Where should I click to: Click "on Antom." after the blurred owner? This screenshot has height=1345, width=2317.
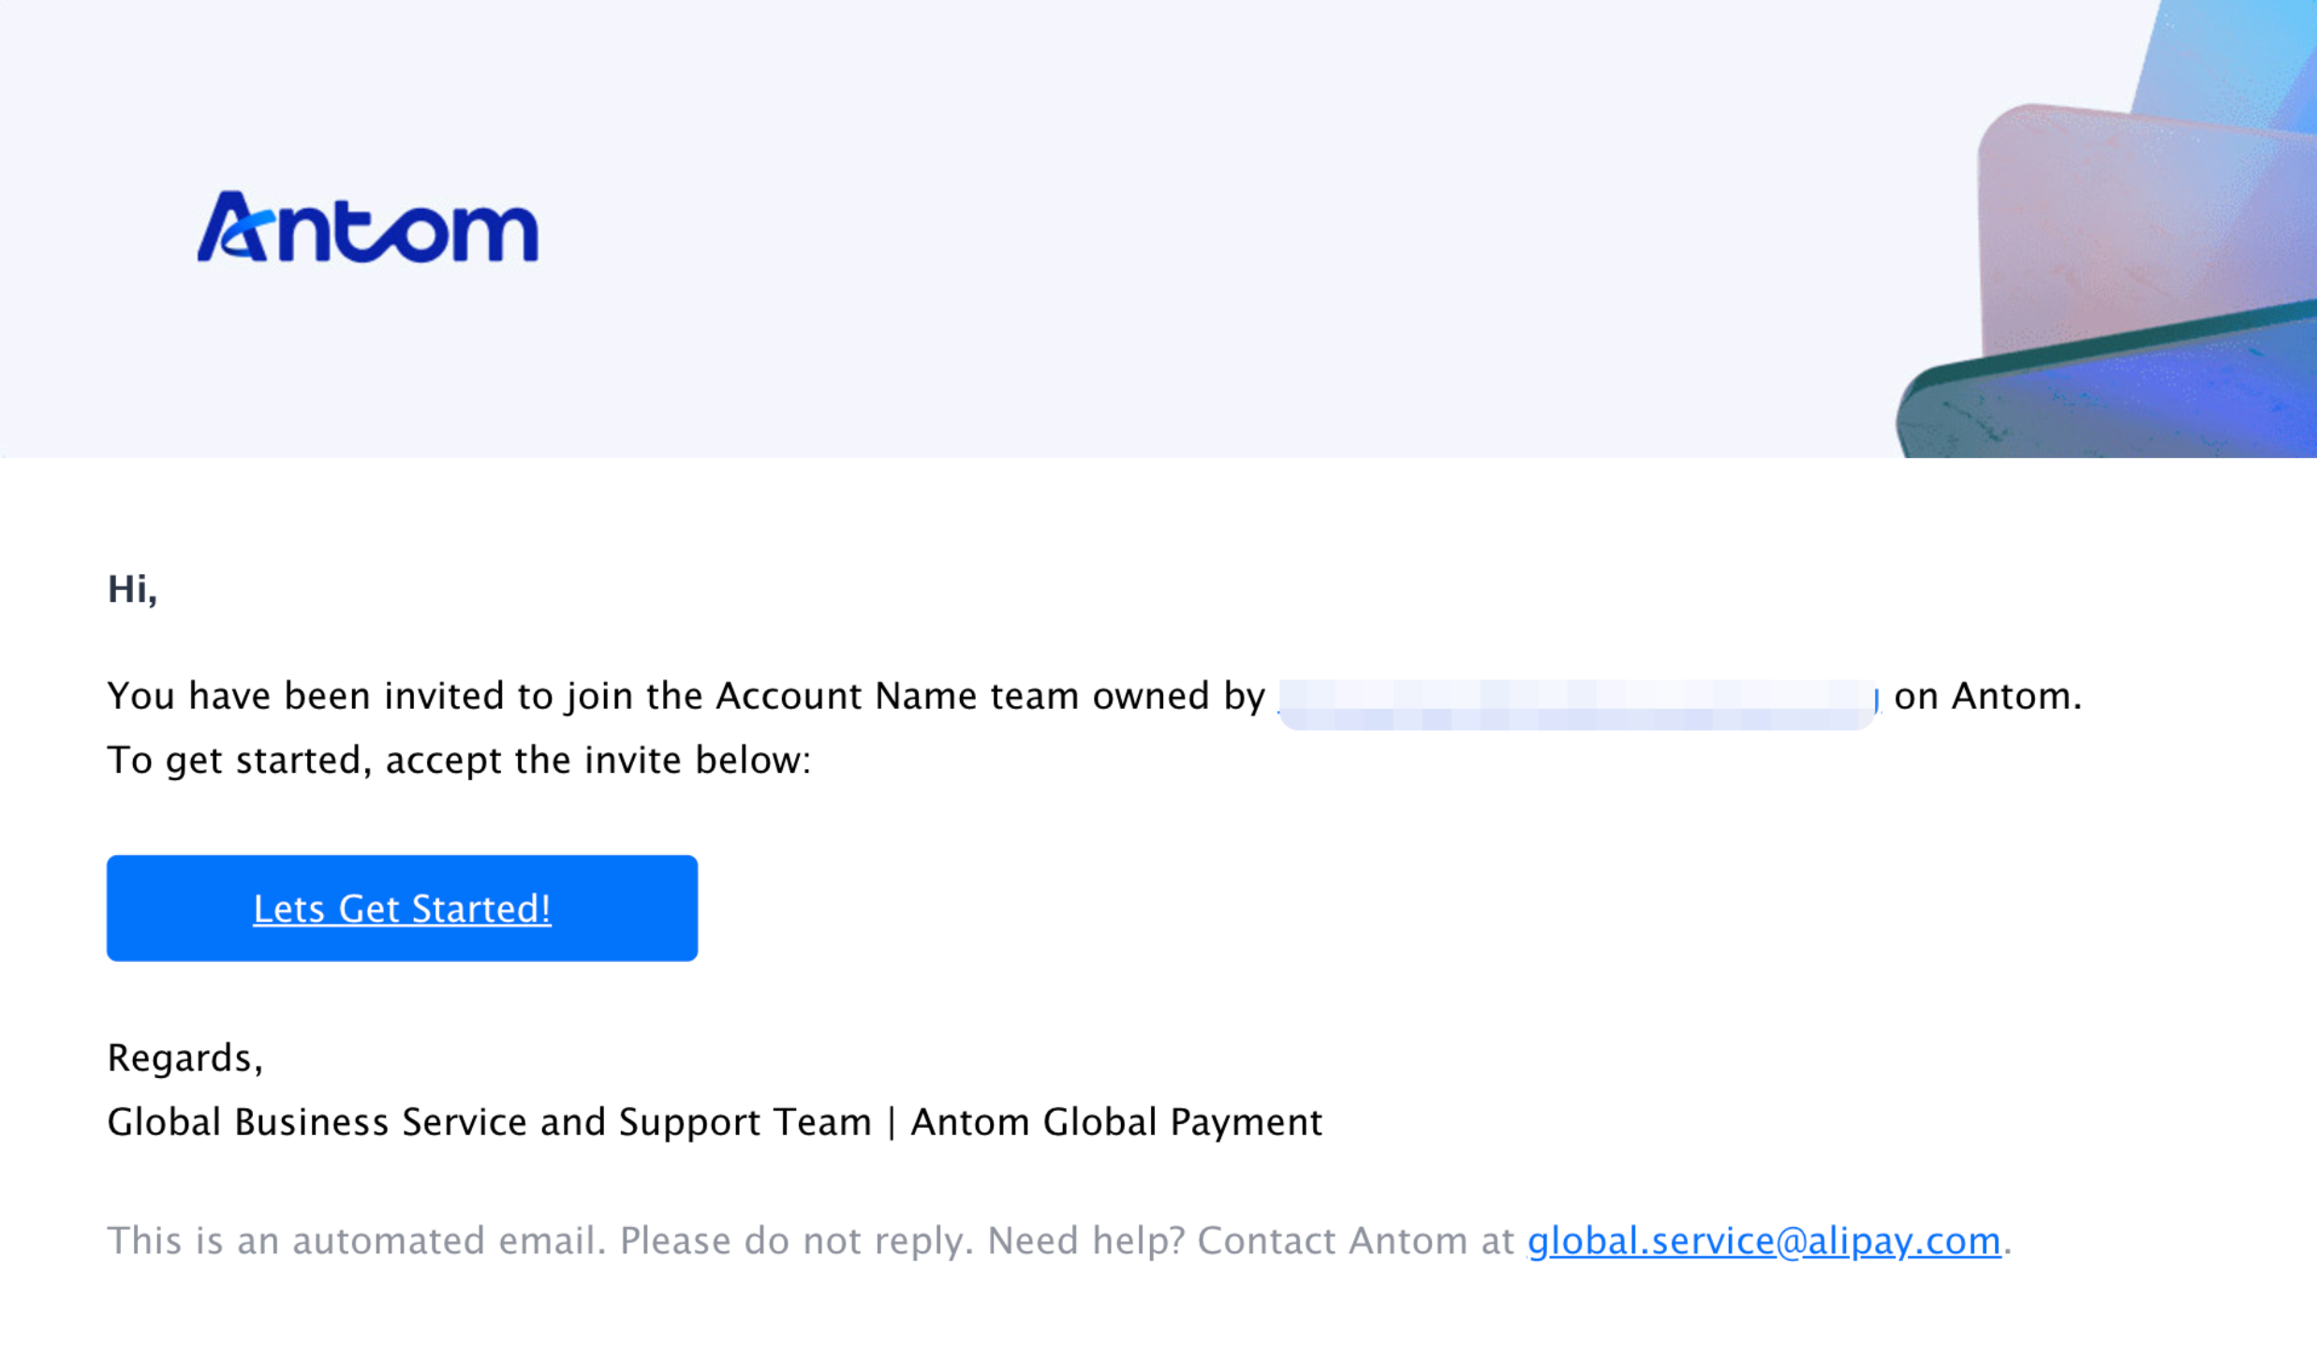pyautogui.click(x=1986, y=696)
